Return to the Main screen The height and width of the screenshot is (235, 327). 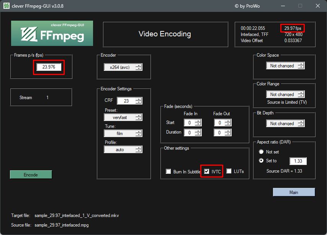click(294, 192)
